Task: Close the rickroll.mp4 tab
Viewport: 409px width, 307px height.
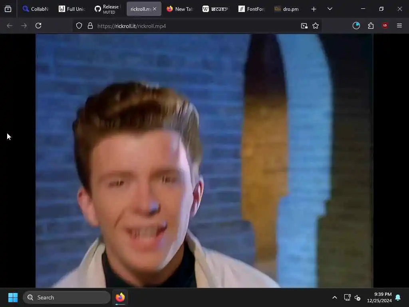Action: pyautogui.click(x=155, y=9)
